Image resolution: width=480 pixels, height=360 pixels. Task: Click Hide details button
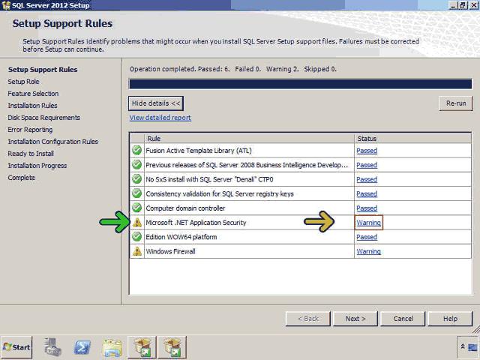pos(156,103)
